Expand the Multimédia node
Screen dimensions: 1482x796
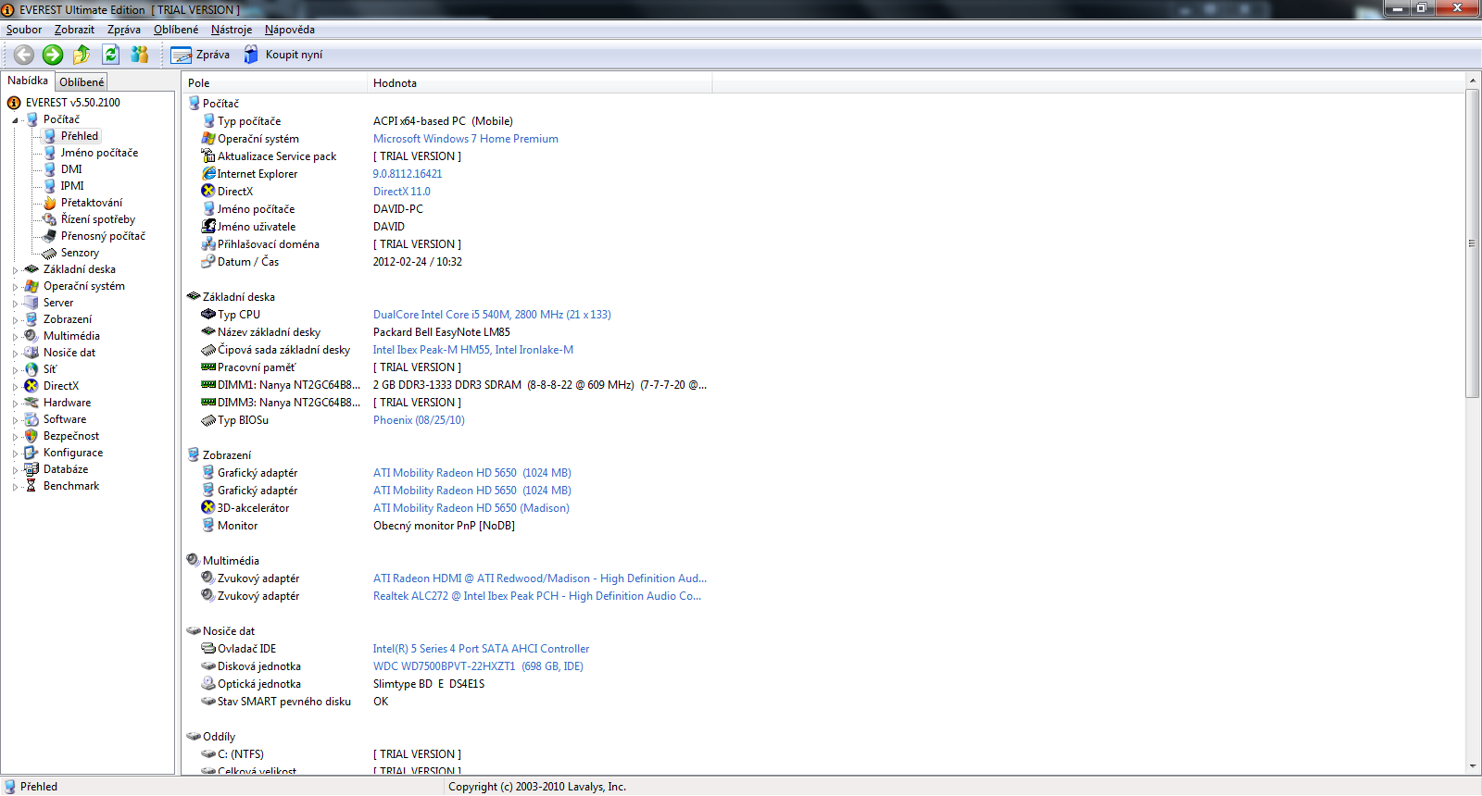(16, 337)
